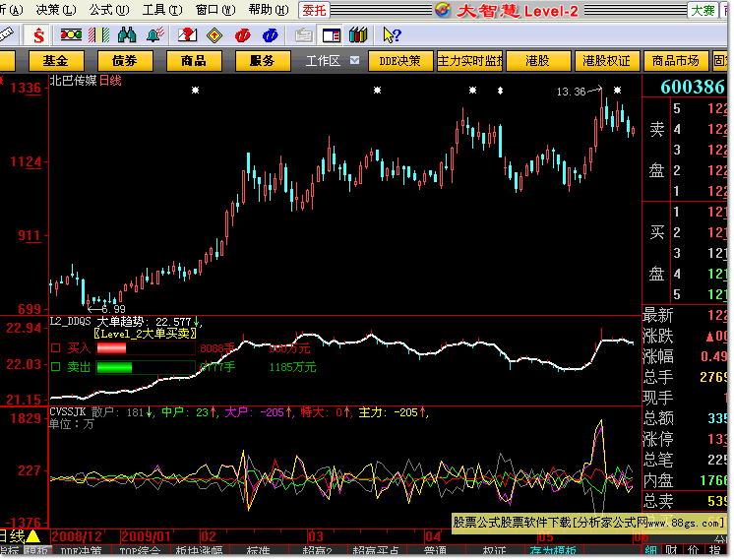This screenshot has width=734, height=560.
Task: Switch to the 普通 bottom tab
Action: tap(435, 552)
